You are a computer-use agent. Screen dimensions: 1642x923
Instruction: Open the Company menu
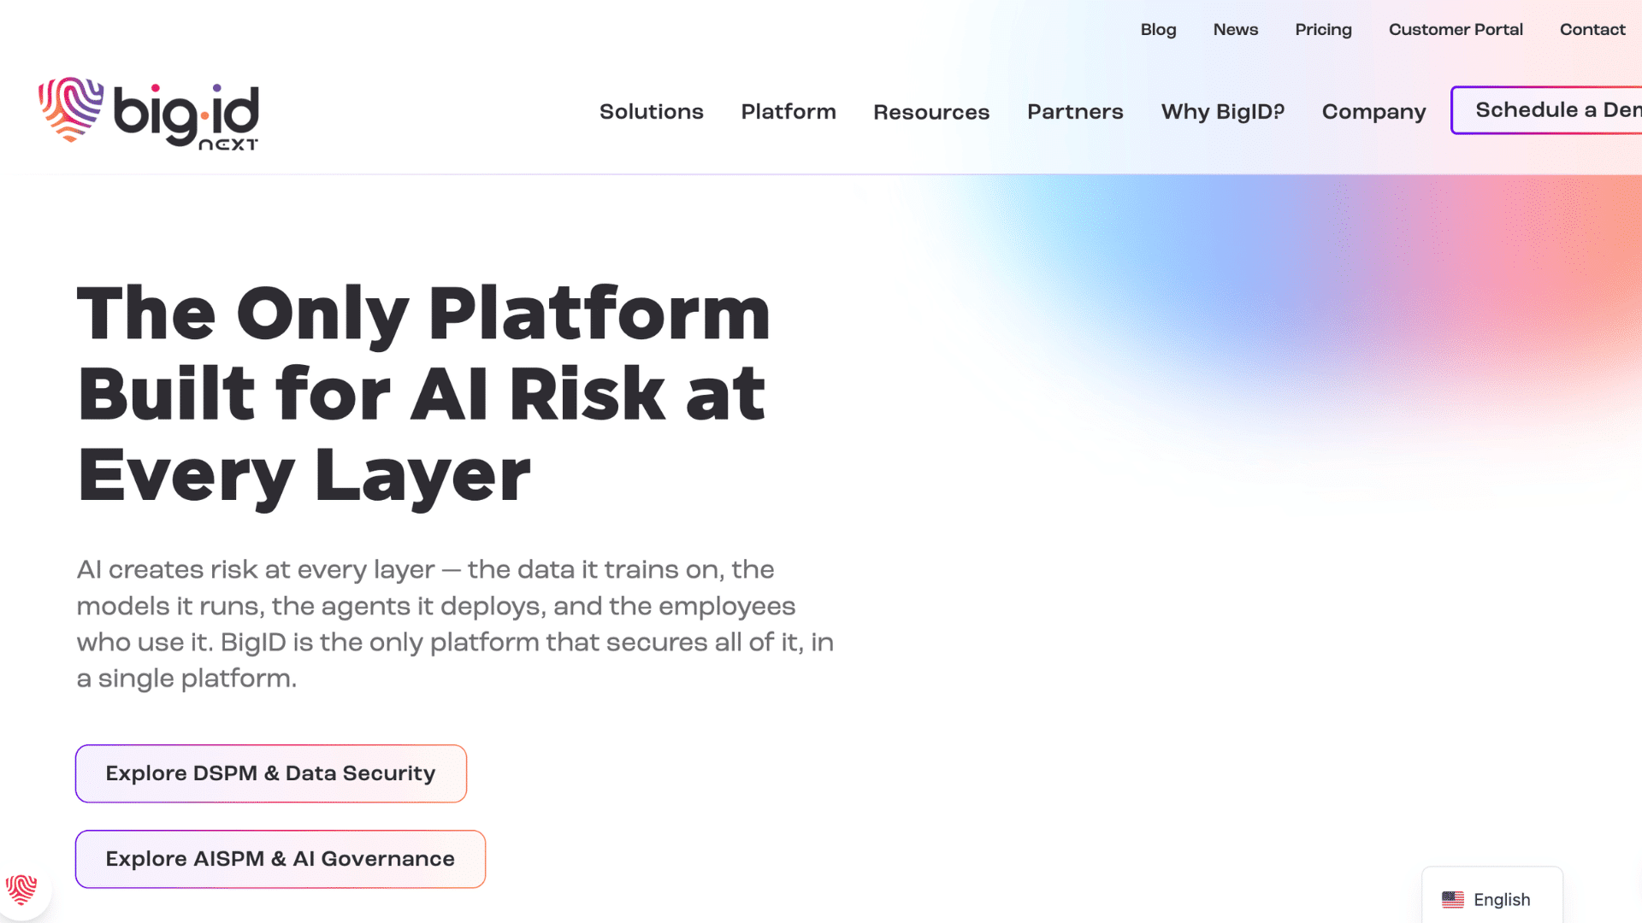pos(1374,112)
